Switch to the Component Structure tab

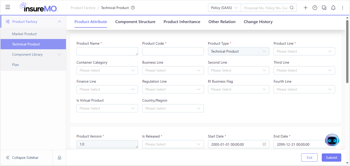click(x=135, y=22)
